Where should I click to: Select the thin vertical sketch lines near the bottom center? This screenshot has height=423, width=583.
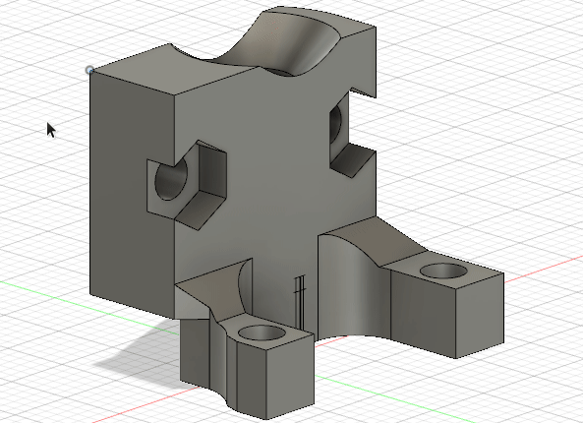click(300, 301)
